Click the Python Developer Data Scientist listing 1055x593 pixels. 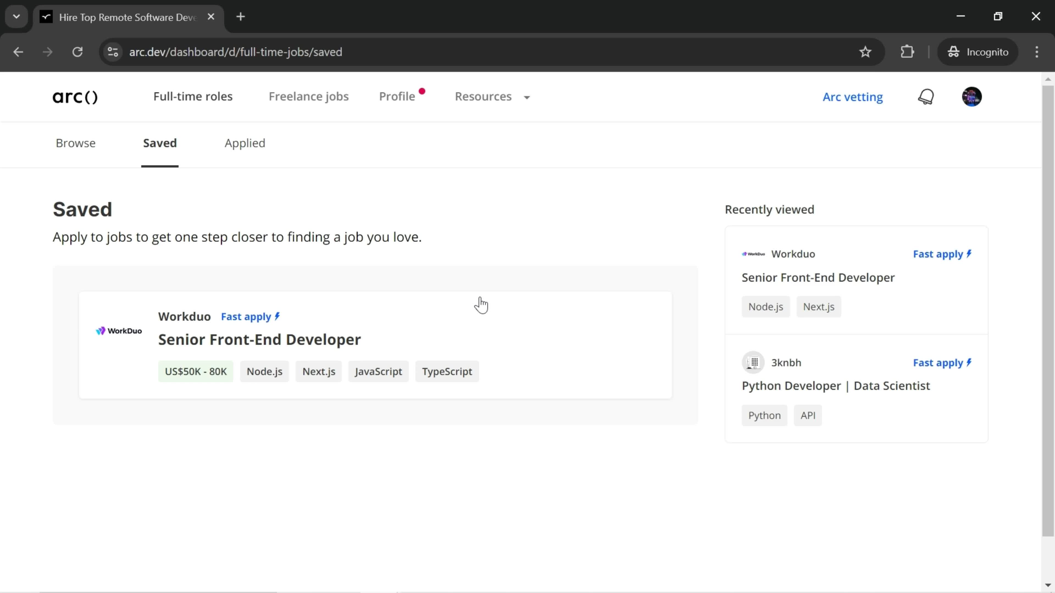(x=835, y=385)
